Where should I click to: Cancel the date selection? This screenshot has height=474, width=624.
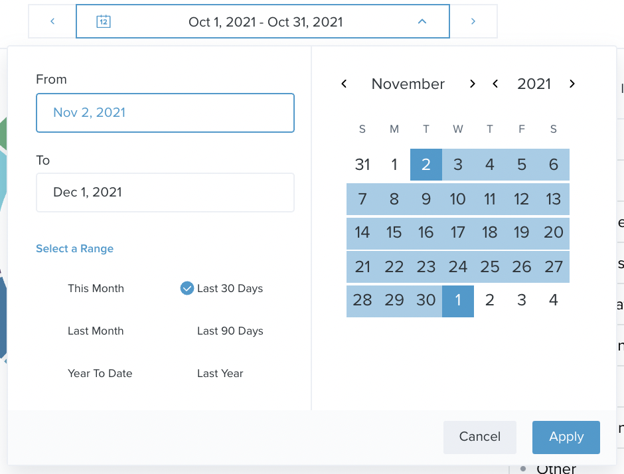[x=479, y=437]
